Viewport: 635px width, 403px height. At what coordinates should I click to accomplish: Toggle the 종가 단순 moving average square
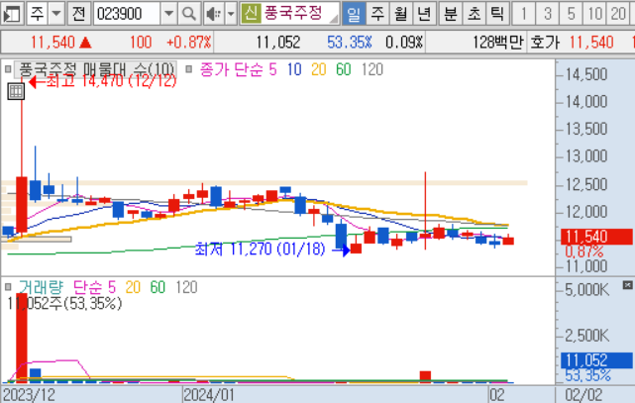point(189,69)
